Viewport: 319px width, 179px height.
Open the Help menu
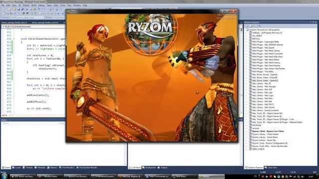pyautogui.click(x=85, y=5)
